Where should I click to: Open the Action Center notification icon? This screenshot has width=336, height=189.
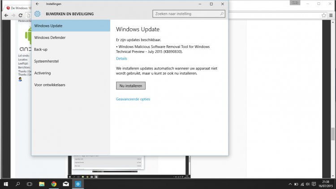click(x=314, y=184)
